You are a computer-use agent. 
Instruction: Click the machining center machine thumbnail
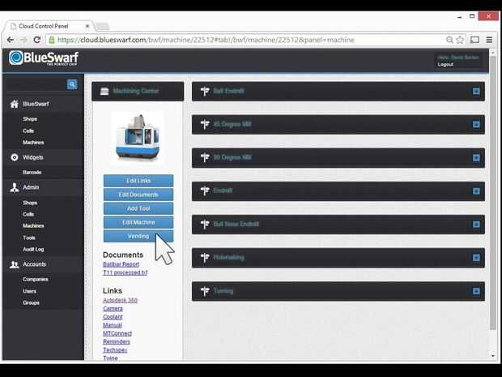tap(138, 138)
